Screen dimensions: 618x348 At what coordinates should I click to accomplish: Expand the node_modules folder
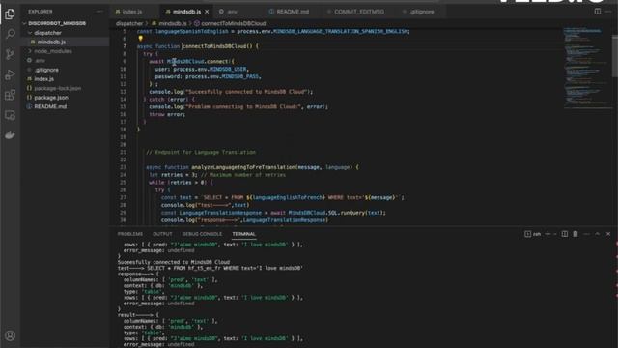point(52,51)
